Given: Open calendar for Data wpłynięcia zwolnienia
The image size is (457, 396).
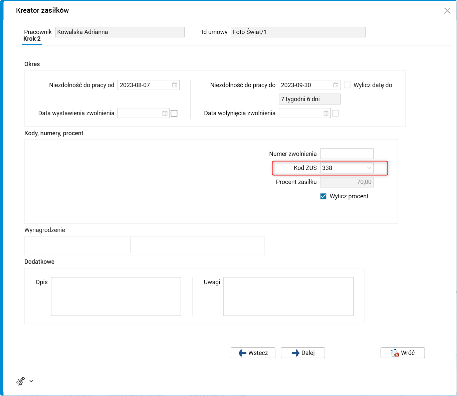Looking at the screenshot, I should pyautogui.click(x=326, y=113).
